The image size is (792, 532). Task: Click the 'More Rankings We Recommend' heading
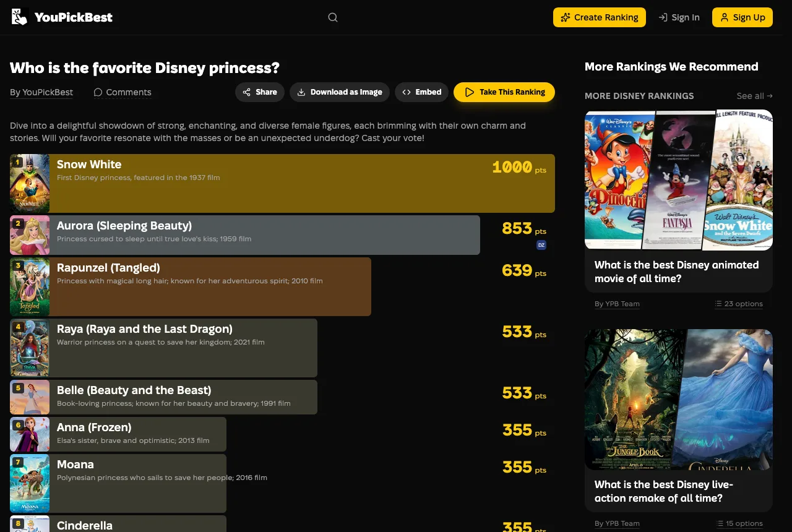(x=671, y=67)
